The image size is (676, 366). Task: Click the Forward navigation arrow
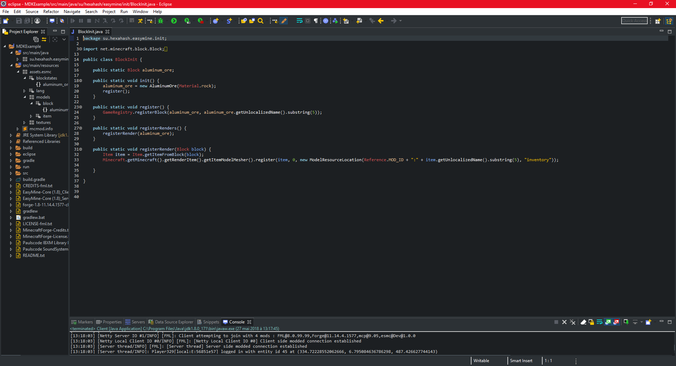point(394,21)
